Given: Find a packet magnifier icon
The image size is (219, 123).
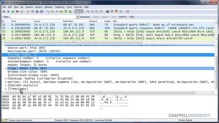Looking at the screenshot, I should (48, 12).
